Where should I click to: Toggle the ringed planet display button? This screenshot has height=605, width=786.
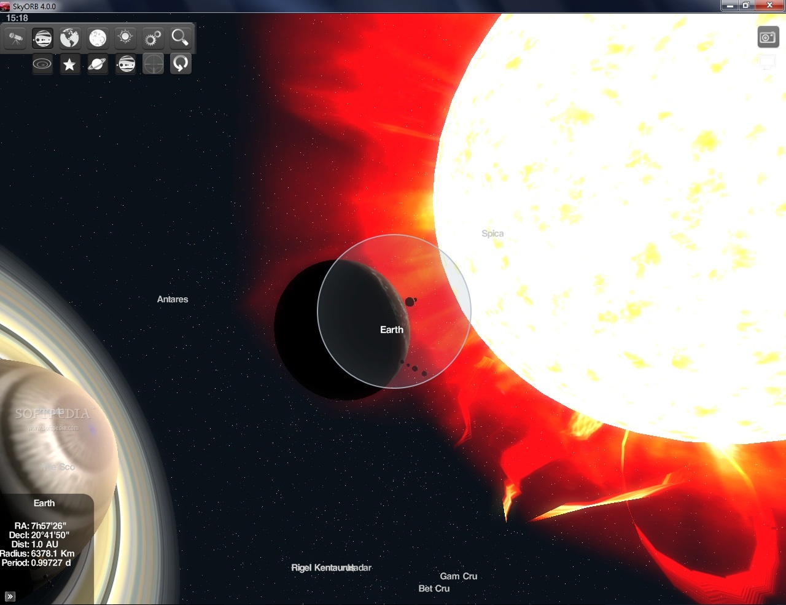[98, 64]
